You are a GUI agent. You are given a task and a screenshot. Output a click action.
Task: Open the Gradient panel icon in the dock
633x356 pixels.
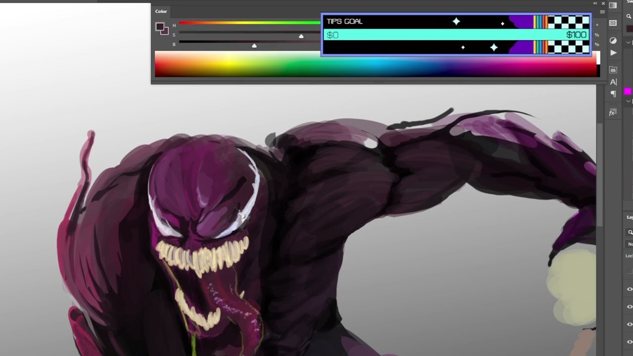coord(613,5)
